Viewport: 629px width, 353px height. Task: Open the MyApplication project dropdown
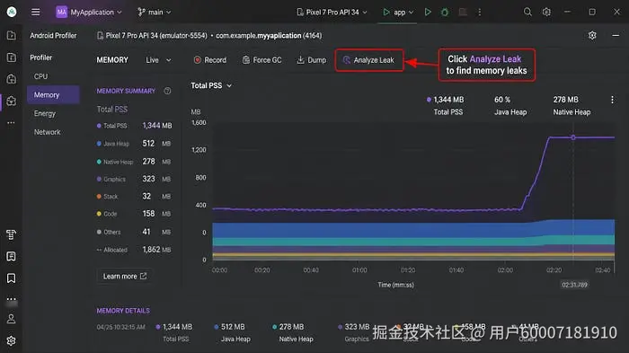pos(89,12)
